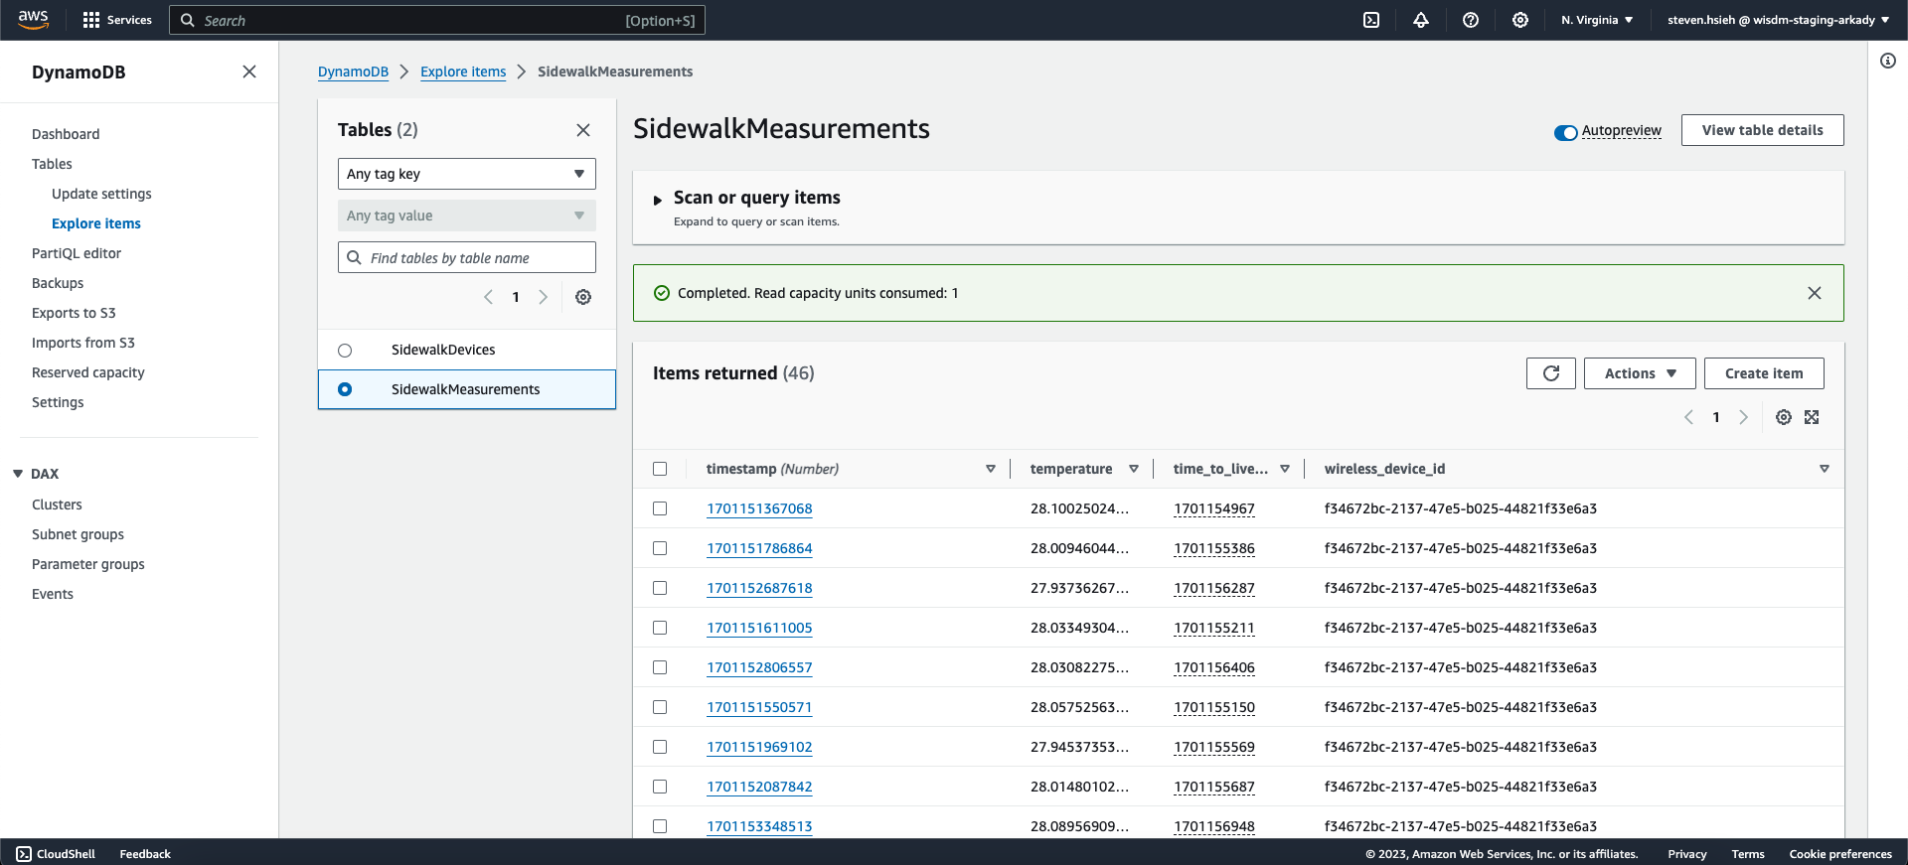Expand the Scan or query items section
Viewport: 1908px width, 865px height.
point(658,200)
